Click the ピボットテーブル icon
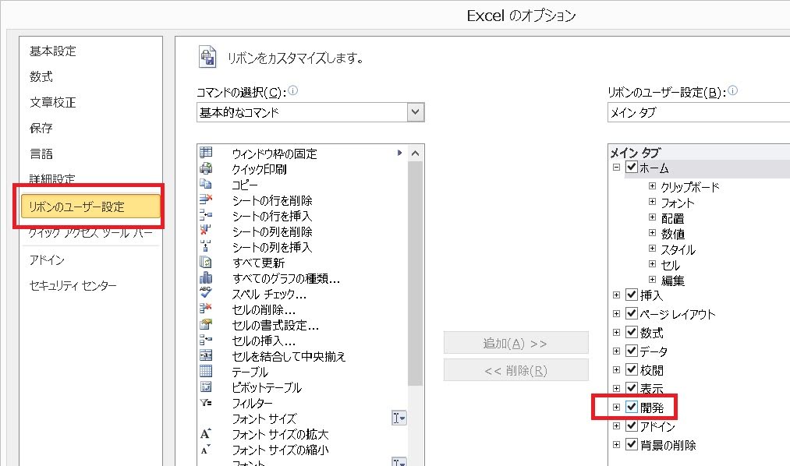Screen dimensions: 790x466 pos(206,387)
